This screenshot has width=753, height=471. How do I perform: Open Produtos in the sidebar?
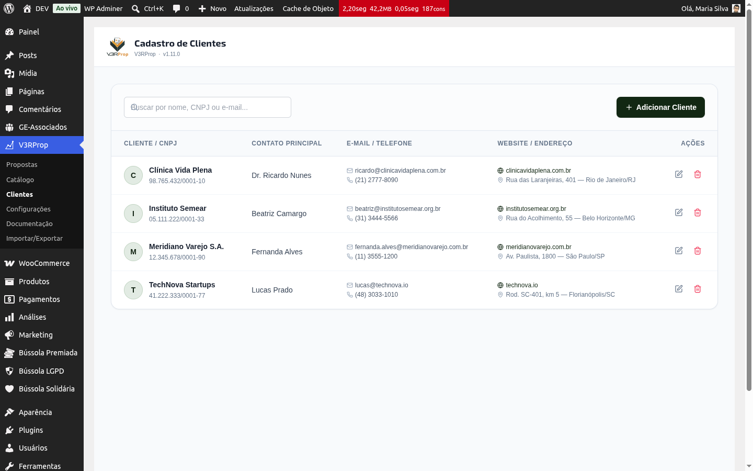(x=42, y=282)
